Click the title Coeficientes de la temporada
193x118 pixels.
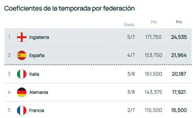[69, 8]
